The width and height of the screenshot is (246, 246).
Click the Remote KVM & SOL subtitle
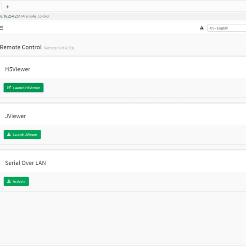(59, 48)
